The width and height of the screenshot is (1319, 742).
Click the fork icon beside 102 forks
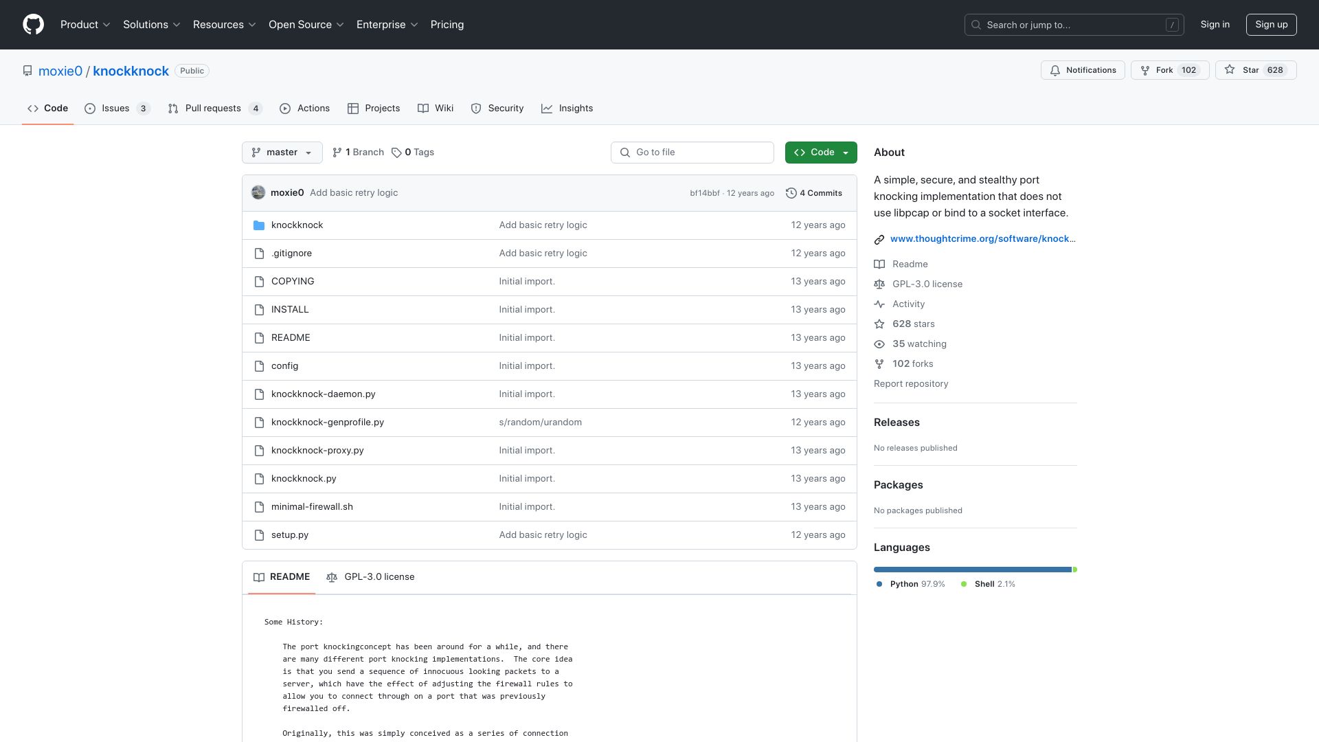pos(879,364)
